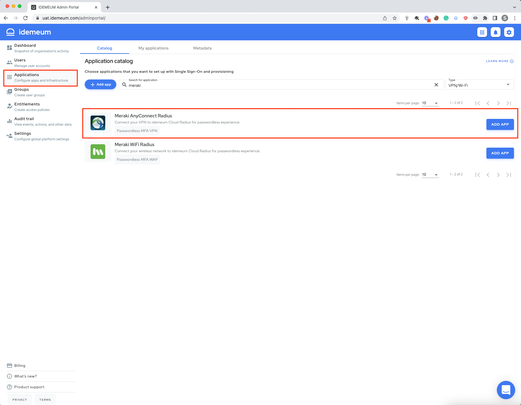Go to last page in top pagination
The image size is (521, 405).
509,103
